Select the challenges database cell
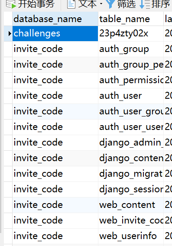The width and height of the screenshot is (172, 246). coord(55,34)
